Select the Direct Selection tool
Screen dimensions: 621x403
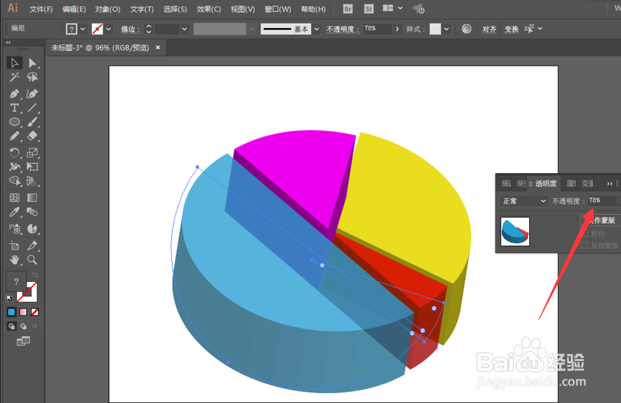tap(32, 63)
